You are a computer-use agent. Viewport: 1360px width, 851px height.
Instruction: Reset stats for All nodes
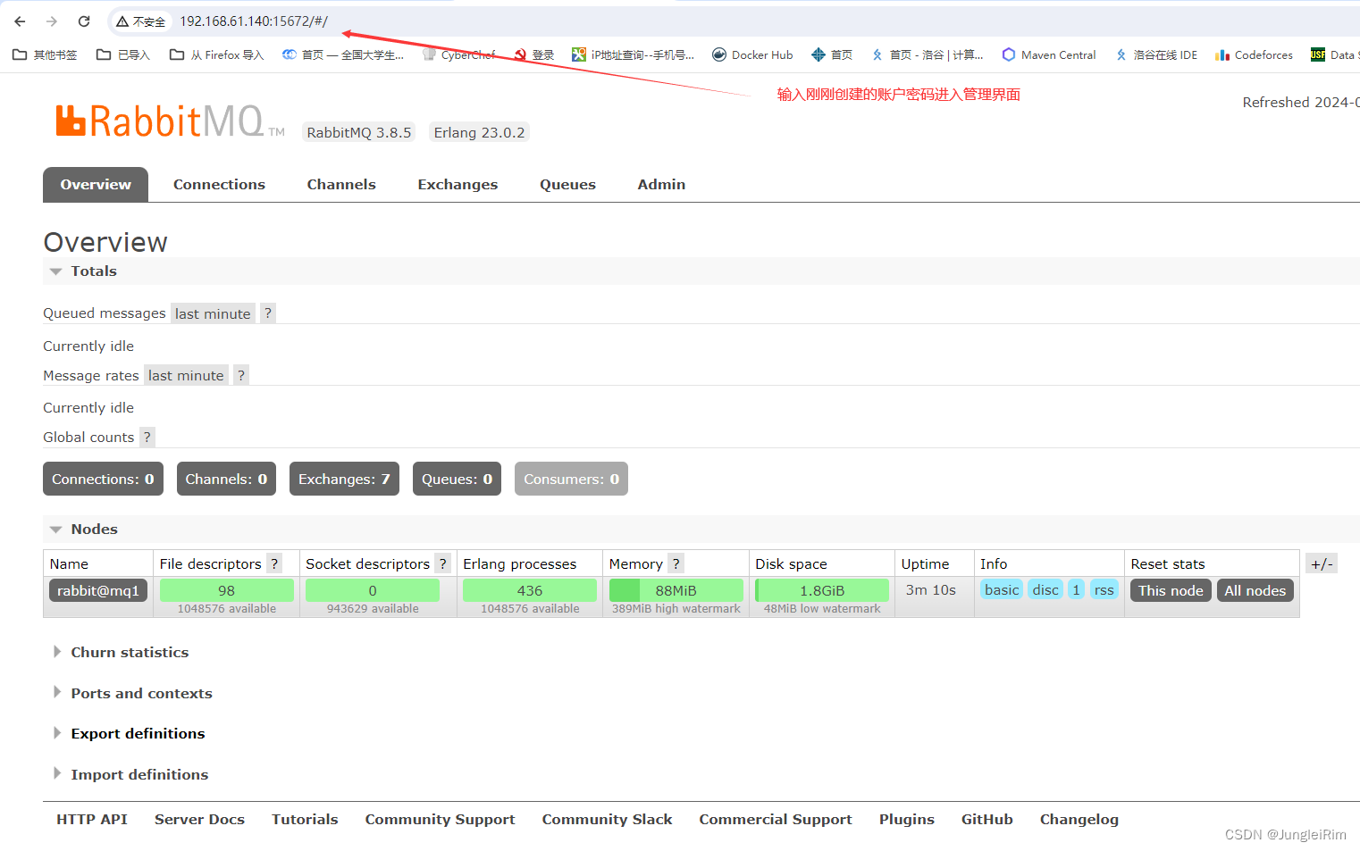coord(1255,590)
